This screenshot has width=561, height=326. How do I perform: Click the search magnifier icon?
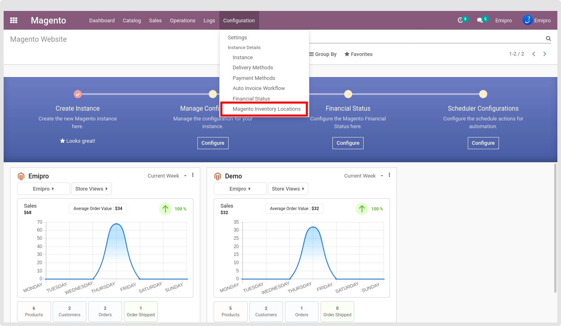(548, 39)
